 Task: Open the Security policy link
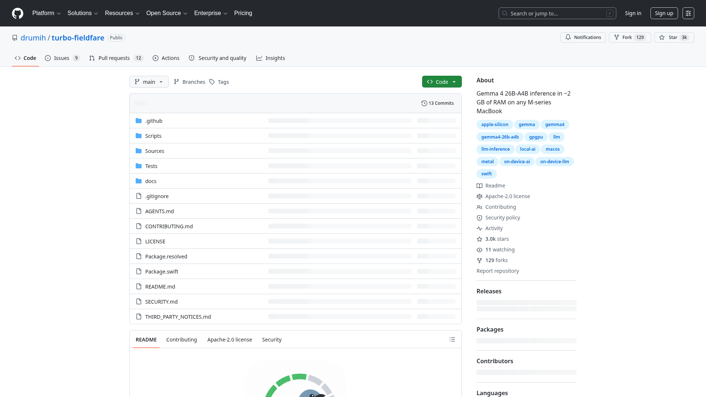[x=498, y=218]
